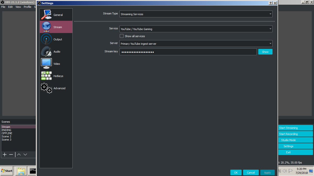
Task: Open the View menu in OBS
Action: (18, 7)
